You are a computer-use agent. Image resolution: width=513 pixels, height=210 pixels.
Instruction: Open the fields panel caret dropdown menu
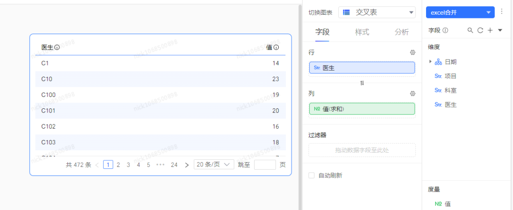[500, 30]
